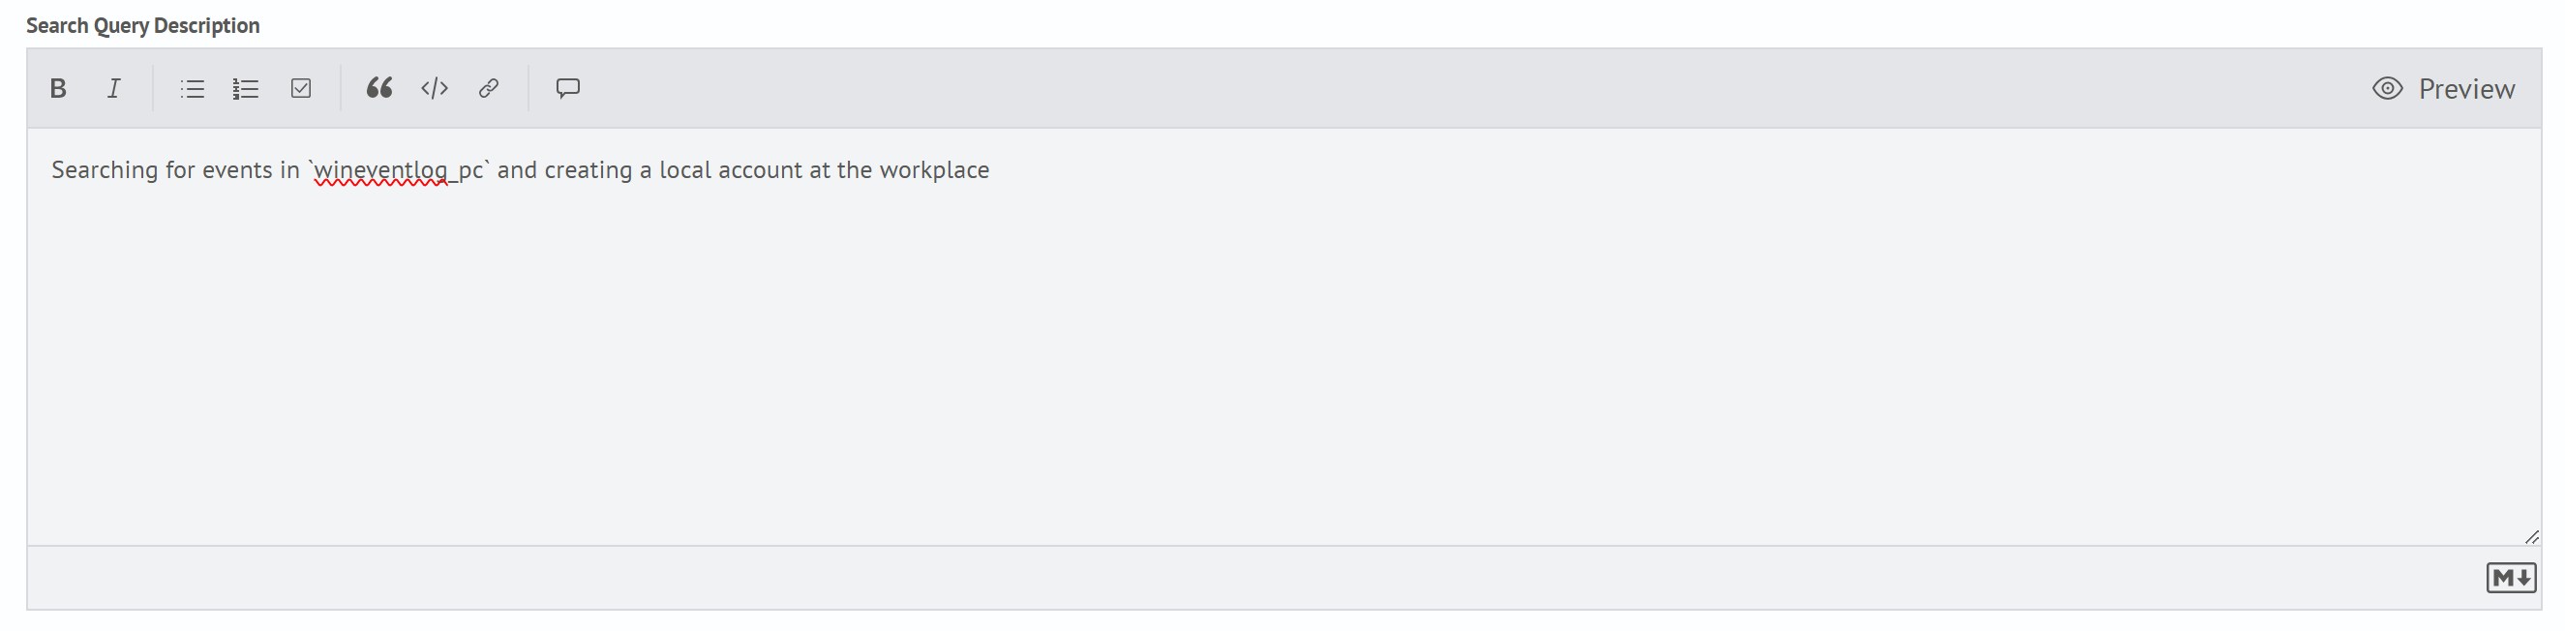The height and width of the screenshot is (631, 2565).
Task: Open the Markdown help badge icon
Action: pos(2510,577)
